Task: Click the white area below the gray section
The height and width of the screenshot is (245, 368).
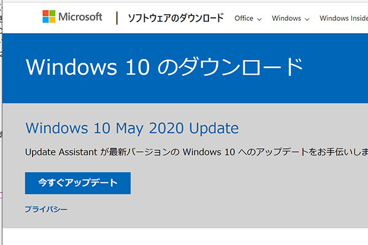Action: (184, 238)
